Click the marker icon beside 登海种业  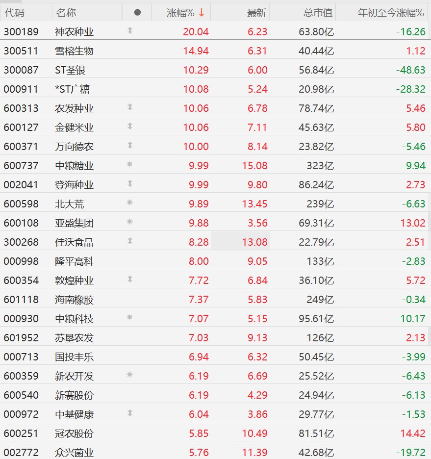point(130,183)
